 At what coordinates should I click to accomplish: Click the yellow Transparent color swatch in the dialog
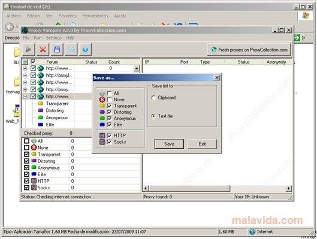[102, 106]
